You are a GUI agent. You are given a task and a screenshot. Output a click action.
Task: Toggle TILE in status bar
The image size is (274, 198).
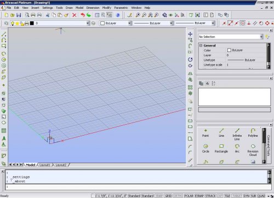227,196
